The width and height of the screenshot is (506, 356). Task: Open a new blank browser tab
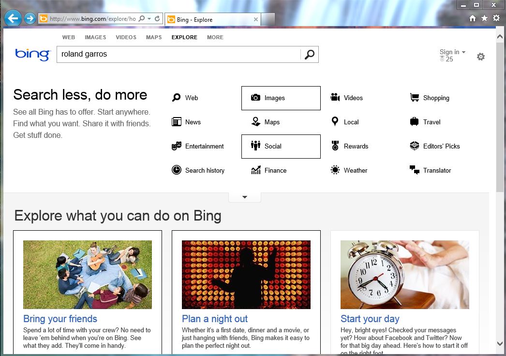[x=268, y=19]
